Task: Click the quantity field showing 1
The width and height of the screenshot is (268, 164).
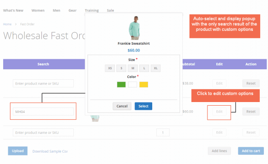Action: 163,133
